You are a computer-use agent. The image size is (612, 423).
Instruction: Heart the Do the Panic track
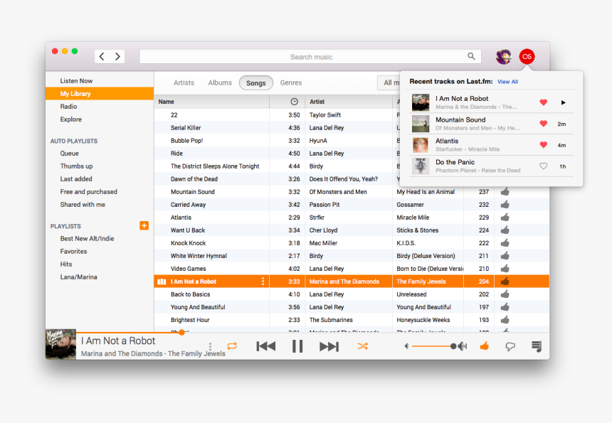543,164
